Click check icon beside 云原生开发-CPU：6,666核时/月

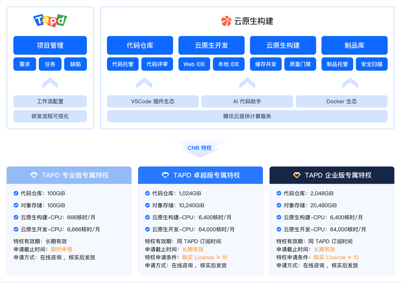[16, 229]
